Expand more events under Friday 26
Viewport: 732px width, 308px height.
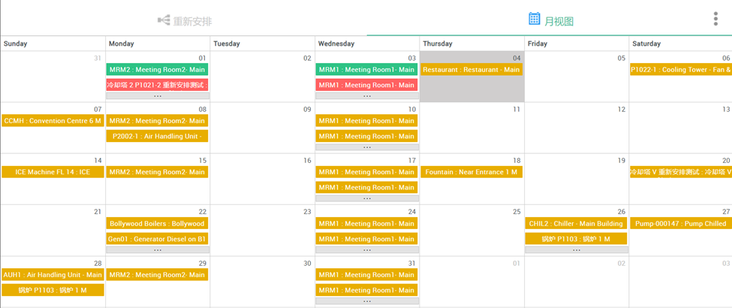pos(577,250)
